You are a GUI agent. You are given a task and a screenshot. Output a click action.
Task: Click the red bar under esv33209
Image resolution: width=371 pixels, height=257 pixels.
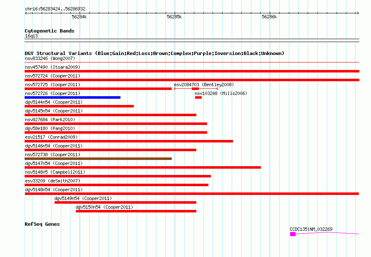coord(117,185)
